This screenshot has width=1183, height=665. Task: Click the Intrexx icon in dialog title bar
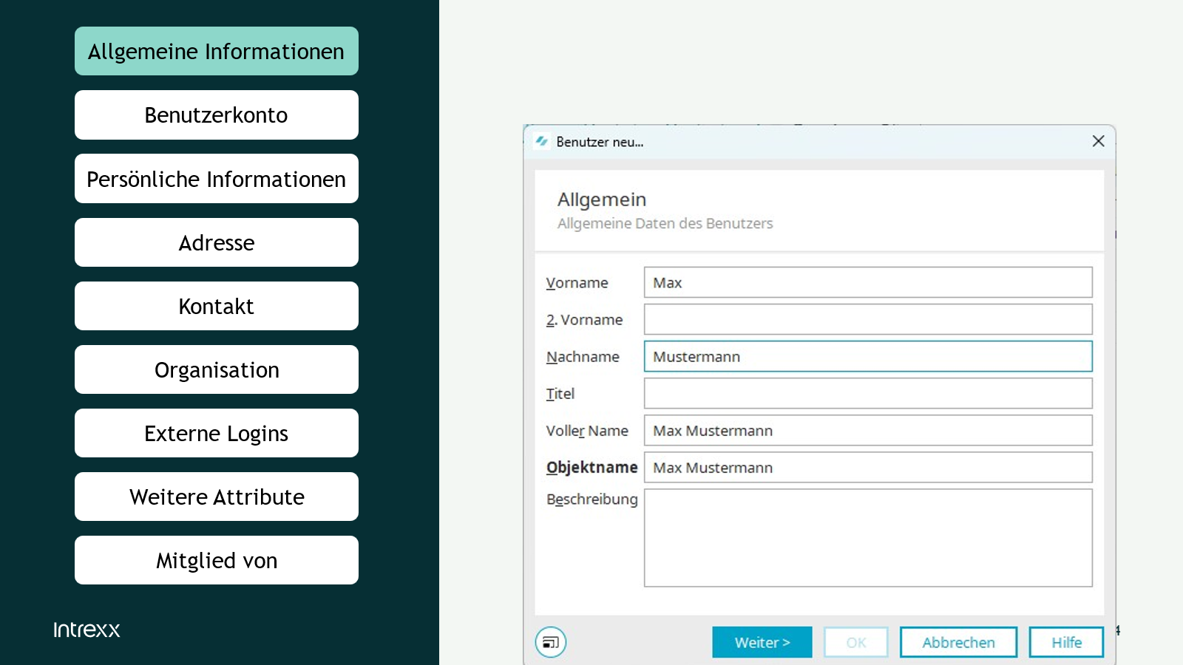point(542,141)
